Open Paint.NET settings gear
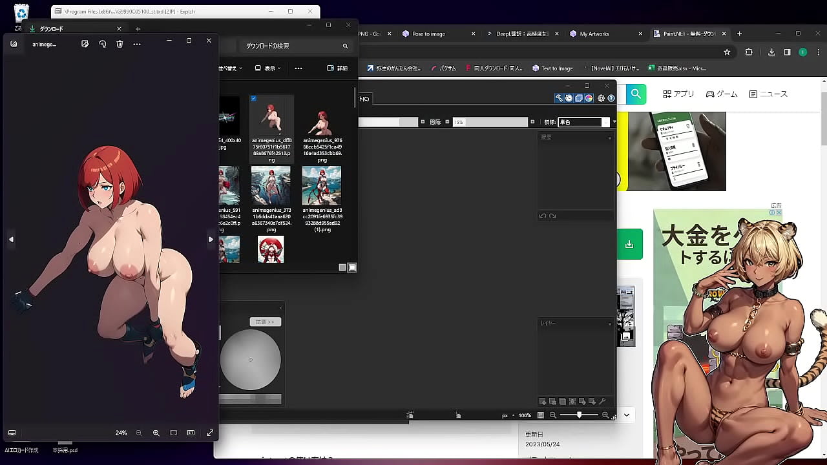Viewport: 827px width, 465px height. [x=601, y=98]
